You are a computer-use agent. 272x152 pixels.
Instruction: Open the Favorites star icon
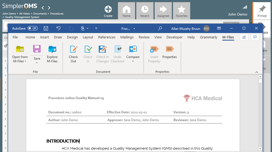pyautogui.click(x=182, y=9)
